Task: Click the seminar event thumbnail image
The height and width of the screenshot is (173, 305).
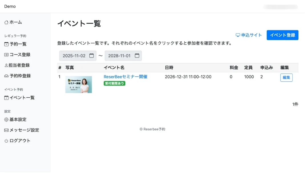Action: [x=78, y=84]
